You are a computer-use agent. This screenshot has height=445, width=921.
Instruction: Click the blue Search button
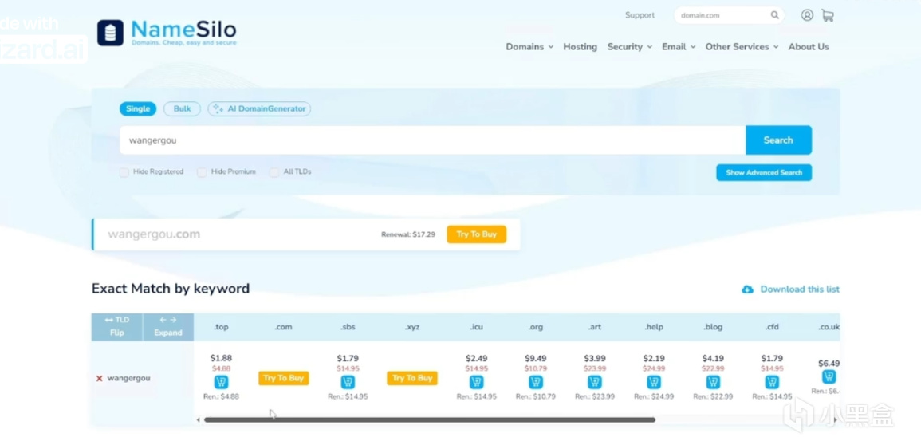(778, 140)
